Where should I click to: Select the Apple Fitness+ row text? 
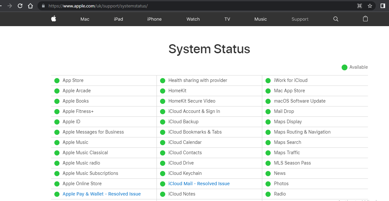point(78,111)
